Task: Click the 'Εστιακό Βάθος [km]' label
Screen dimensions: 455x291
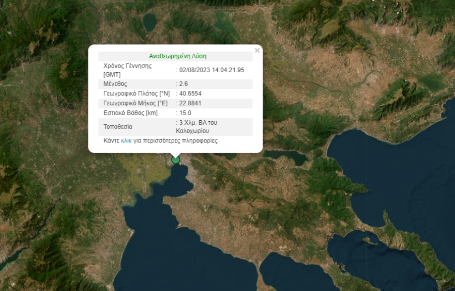Action: (x=130, y=113)
